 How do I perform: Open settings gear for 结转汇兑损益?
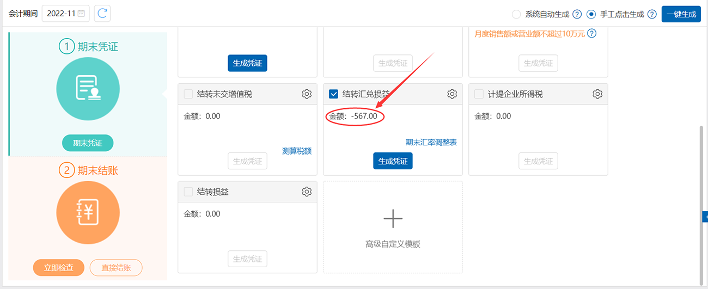452,94
